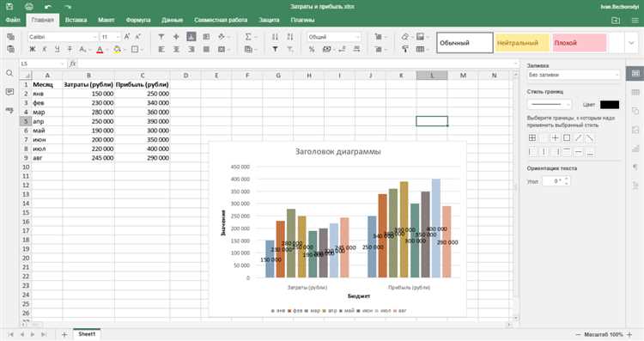Click the delete cells icon

tap(379, 49)
